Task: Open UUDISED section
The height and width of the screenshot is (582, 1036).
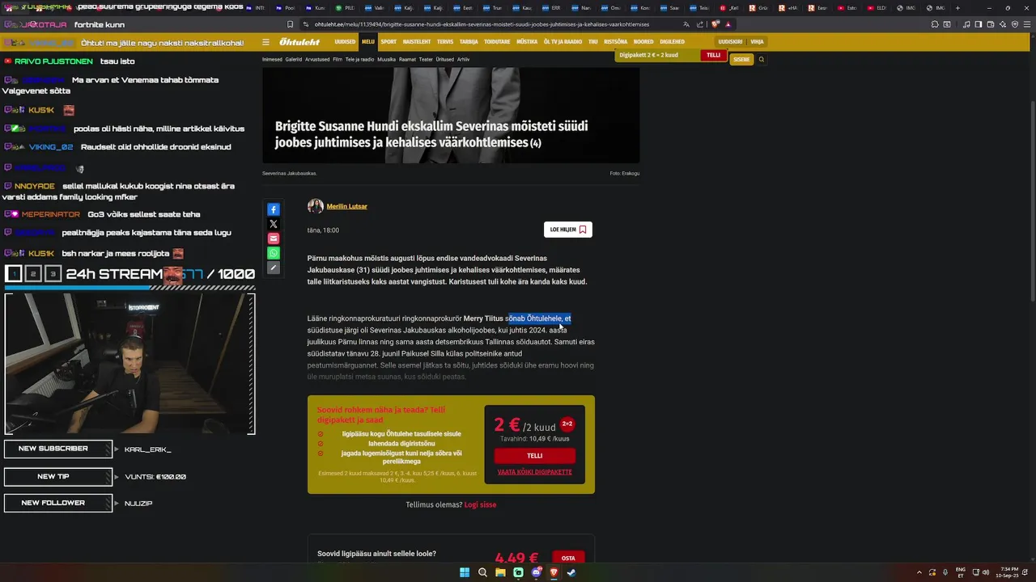Action: click(345, 42)
